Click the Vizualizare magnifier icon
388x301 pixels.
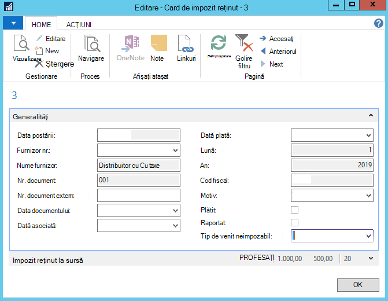[21, 43]
